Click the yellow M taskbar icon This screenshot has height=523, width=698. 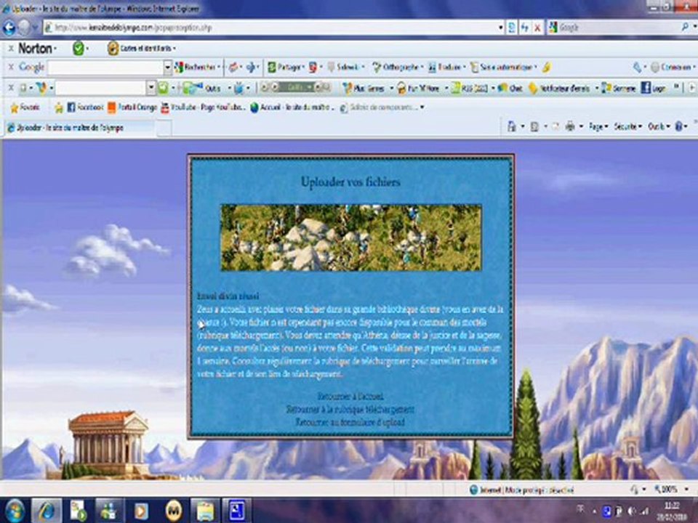click(174, 511)
